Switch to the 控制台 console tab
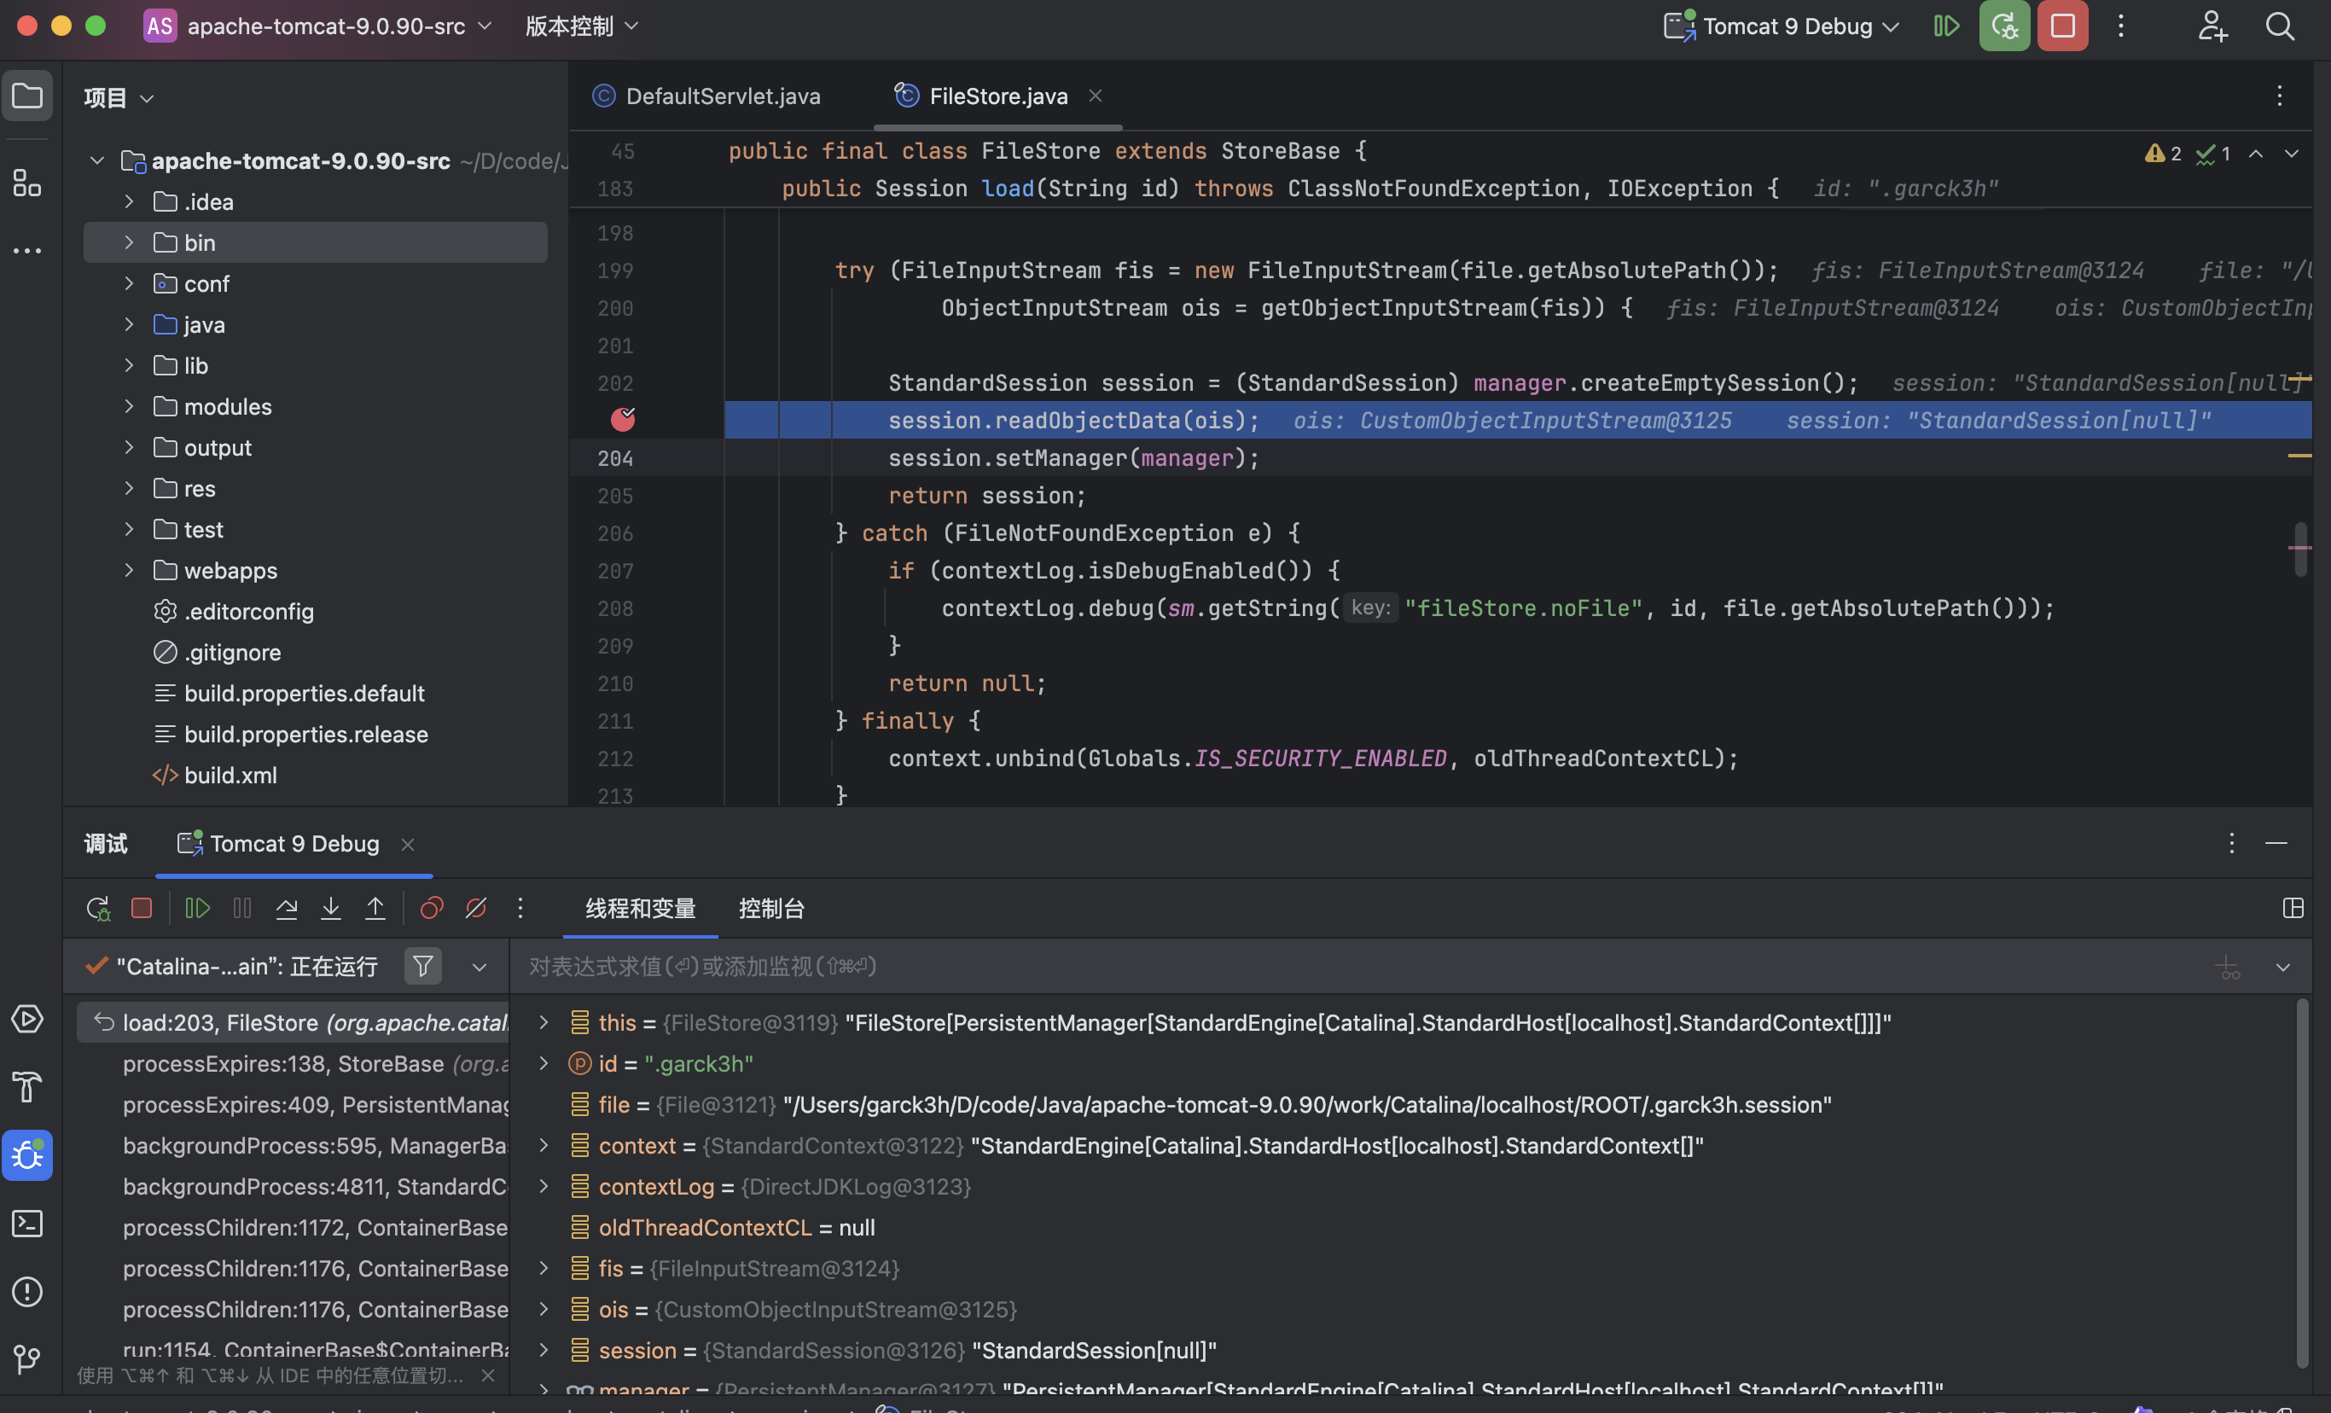 pos(771,909)
